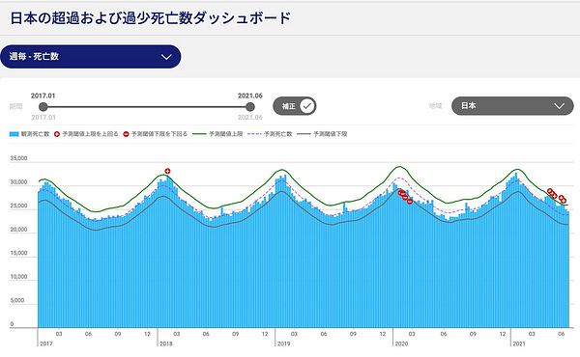
Task: Click the 30,000 y-axis label
Action: point(18,182)
